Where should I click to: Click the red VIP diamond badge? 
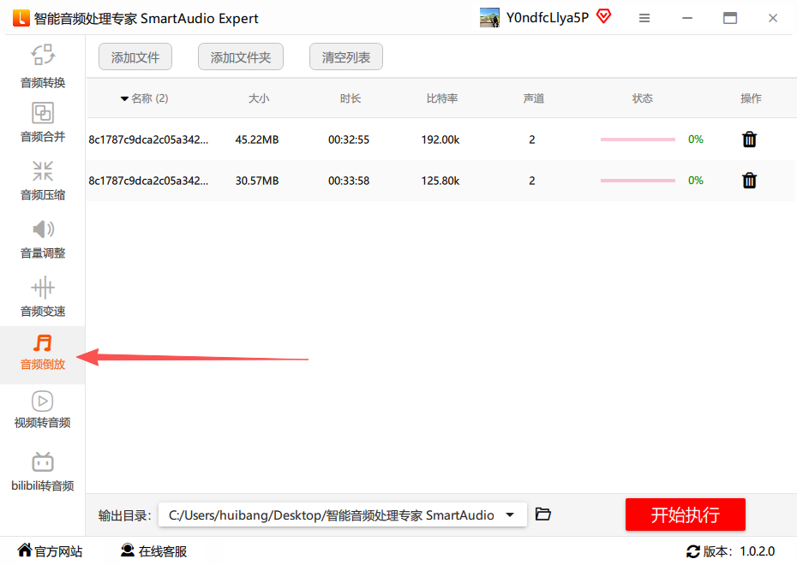pos(603,16)
